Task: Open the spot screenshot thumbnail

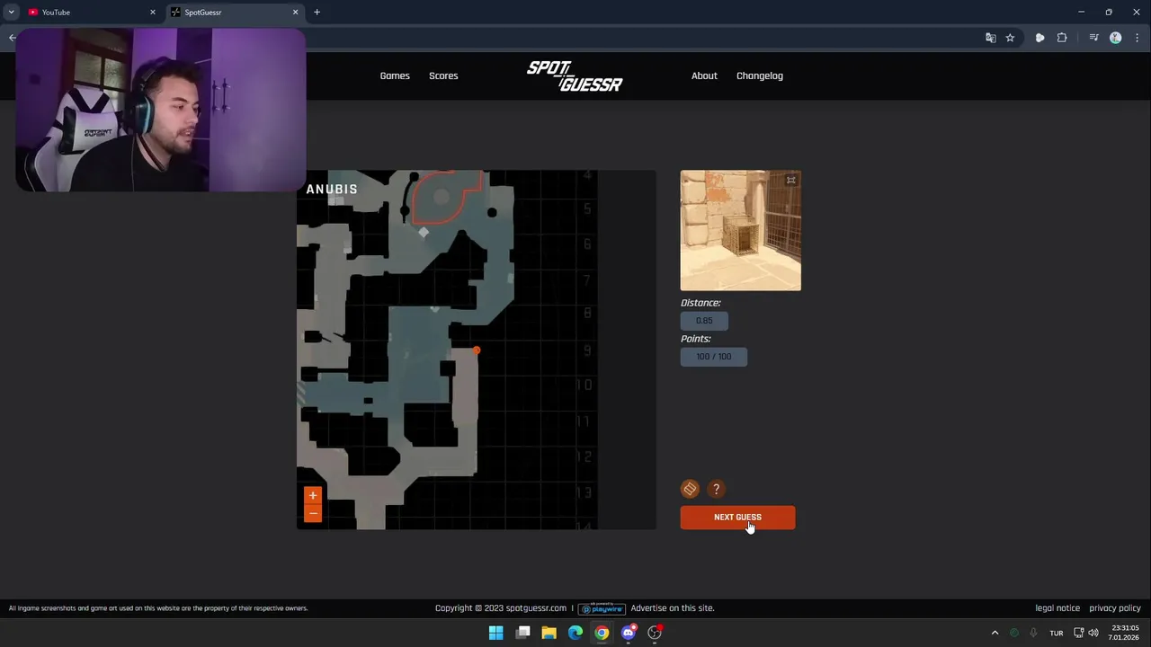Action: (x=740, y=231)
